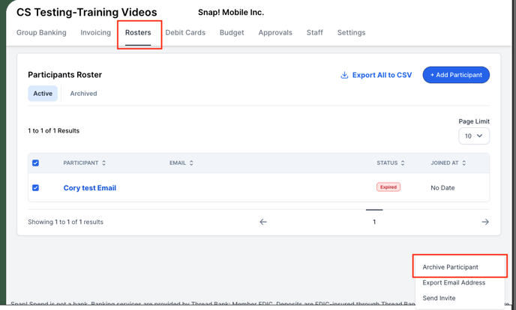Click the + Add Participant button
The image size is (516, 310).
[x=456, y=75]
